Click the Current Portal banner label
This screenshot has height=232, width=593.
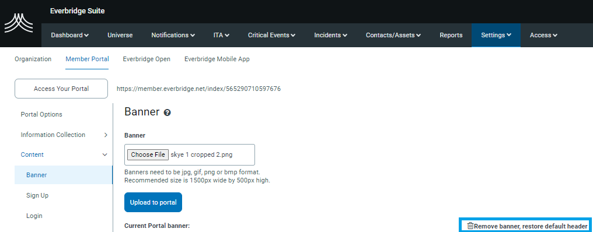(157, 226)
